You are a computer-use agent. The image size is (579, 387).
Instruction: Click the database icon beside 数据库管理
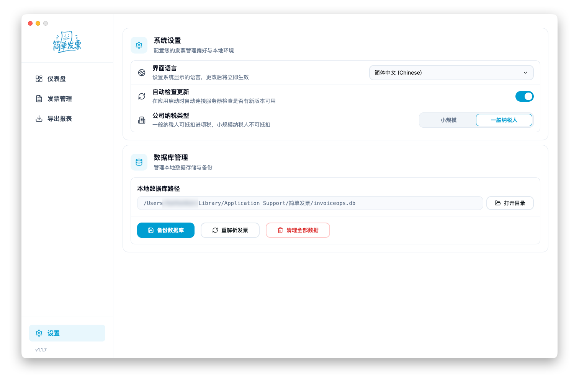[139, 162]
